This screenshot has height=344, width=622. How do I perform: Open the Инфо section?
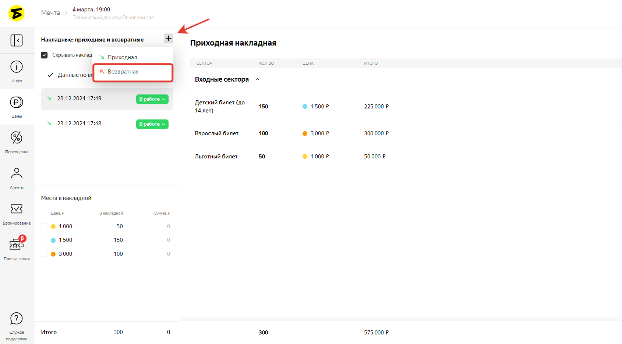click(x=17, y=71)
